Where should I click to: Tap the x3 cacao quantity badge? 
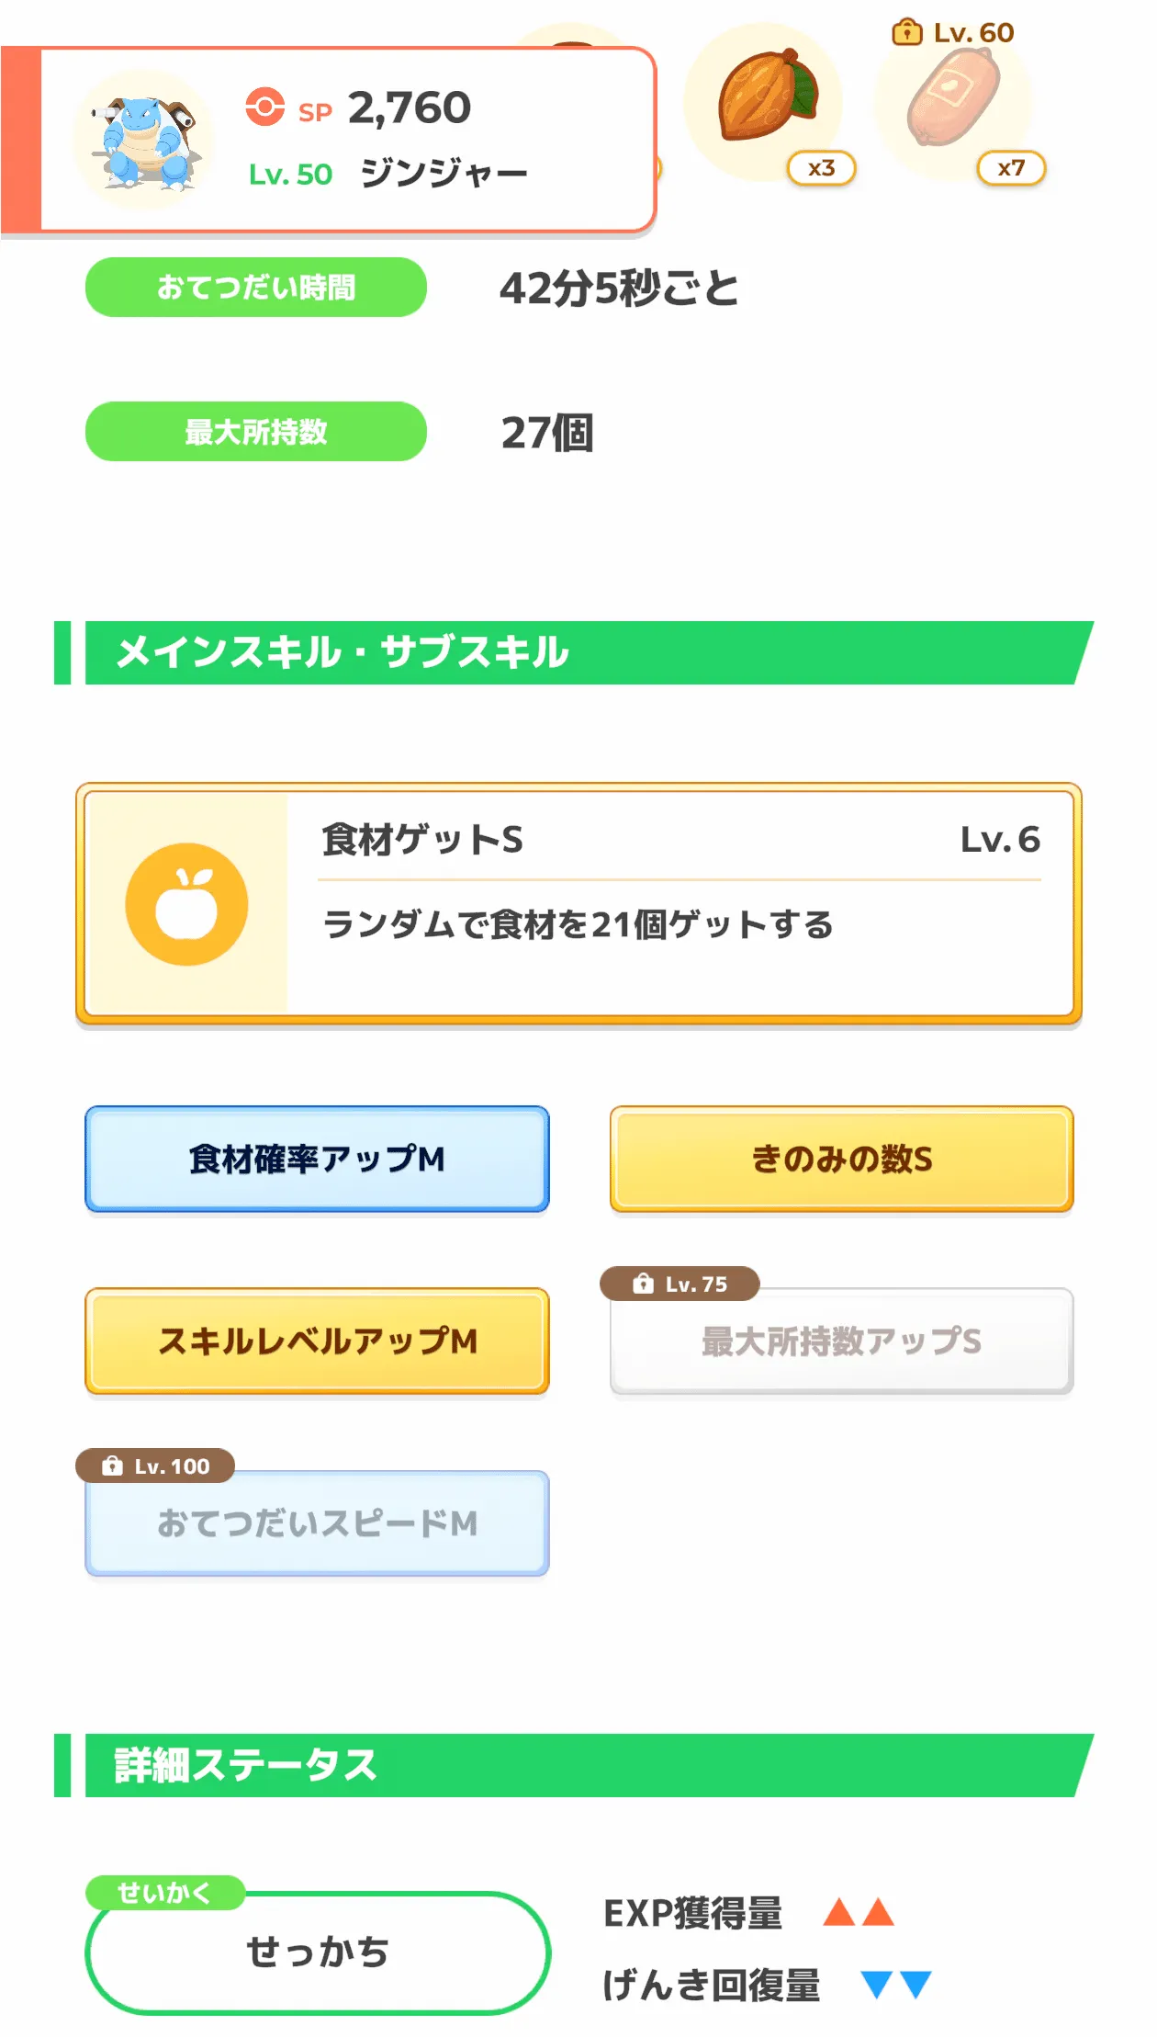pos(822,168)
